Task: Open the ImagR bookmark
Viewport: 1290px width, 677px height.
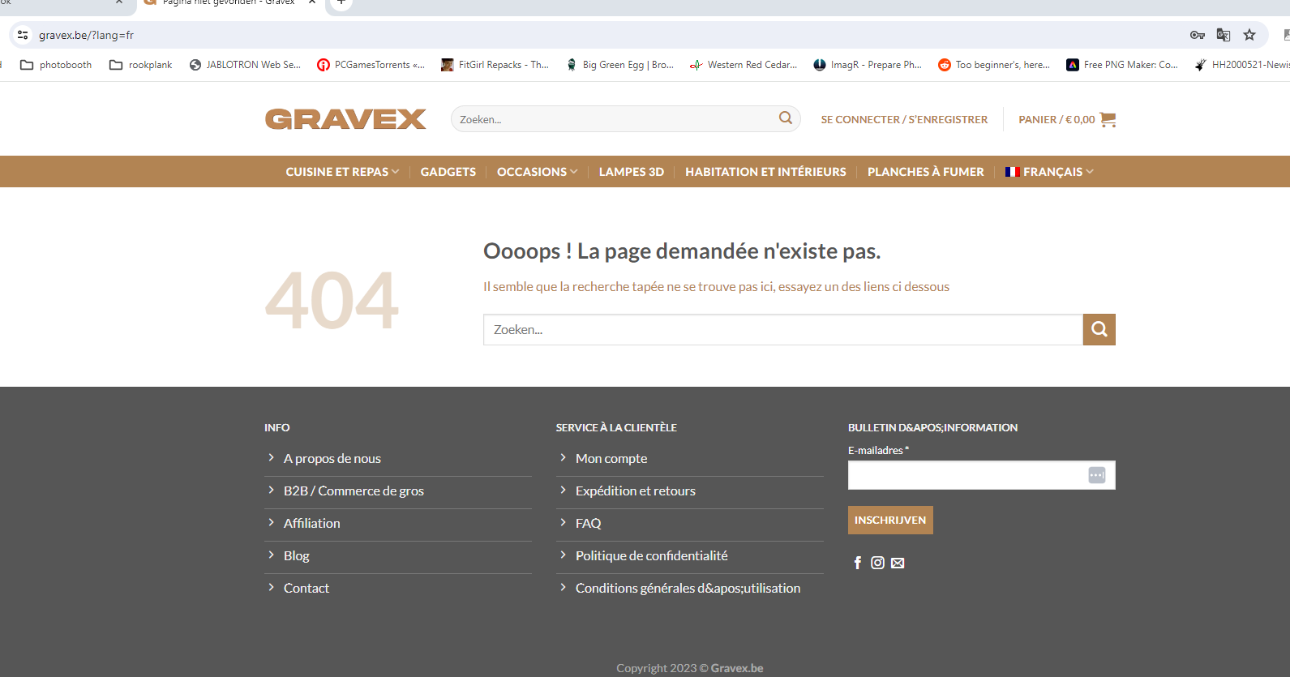Action: pos(868,65)
